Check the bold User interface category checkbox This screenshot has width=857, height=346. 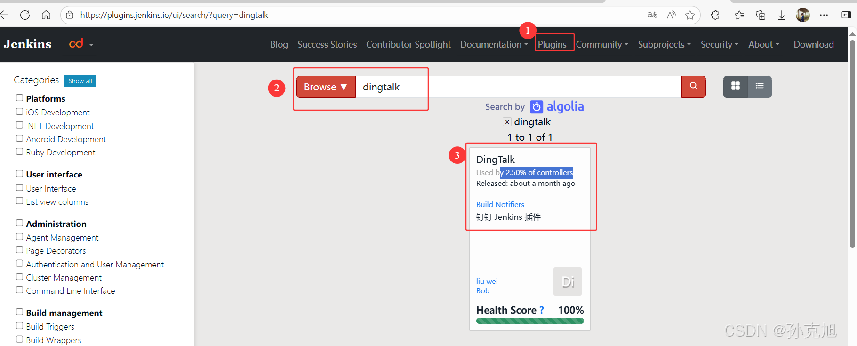(19, 174)
